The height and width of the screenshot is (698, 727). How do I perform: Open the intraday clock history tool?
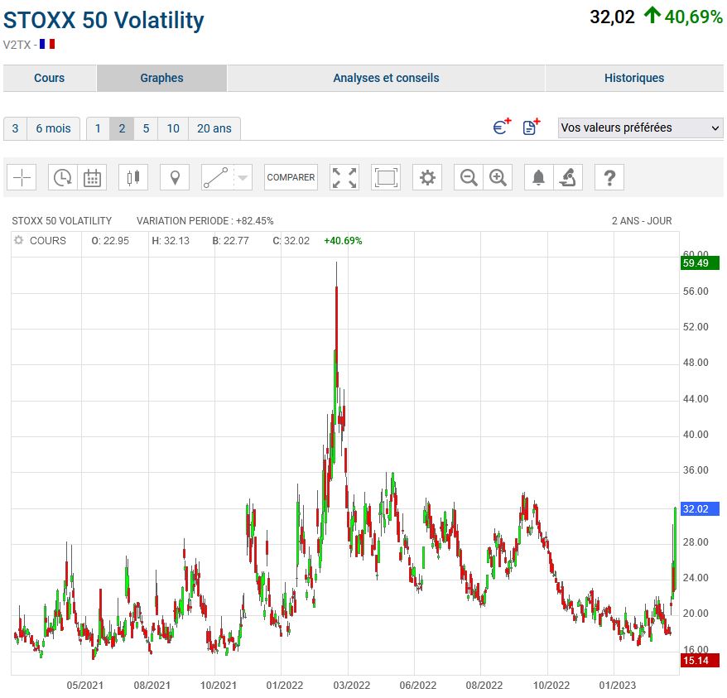coord(63,177)
